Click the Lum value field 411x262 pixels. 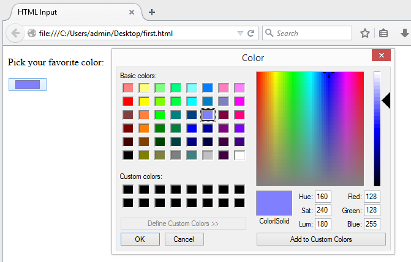(x=323, y=224)
